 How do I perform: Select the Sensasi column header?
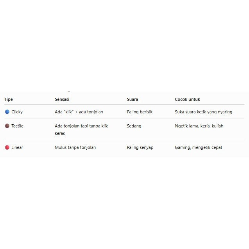(x=62, y=99)
